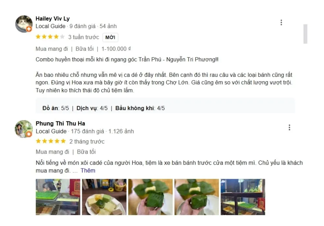
Task: Open the options menu for Hailey's review
Action: tap(281, 22)
